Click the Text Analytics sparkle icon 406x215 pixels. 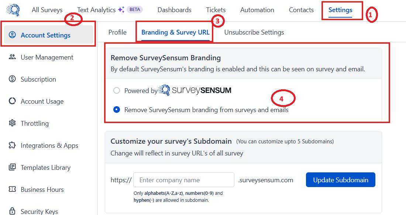coord(121,10)
